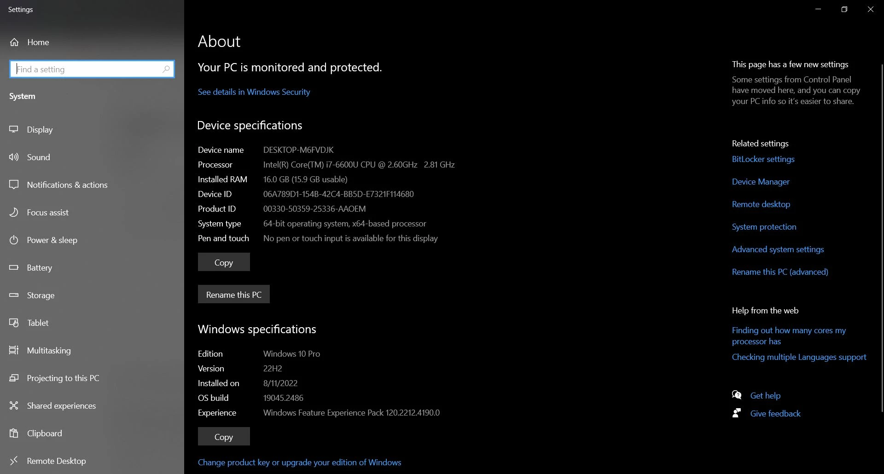The height and width of the screenshot is (474, 884).
Task: Go to Sound settings
Action: coord(92,157)
